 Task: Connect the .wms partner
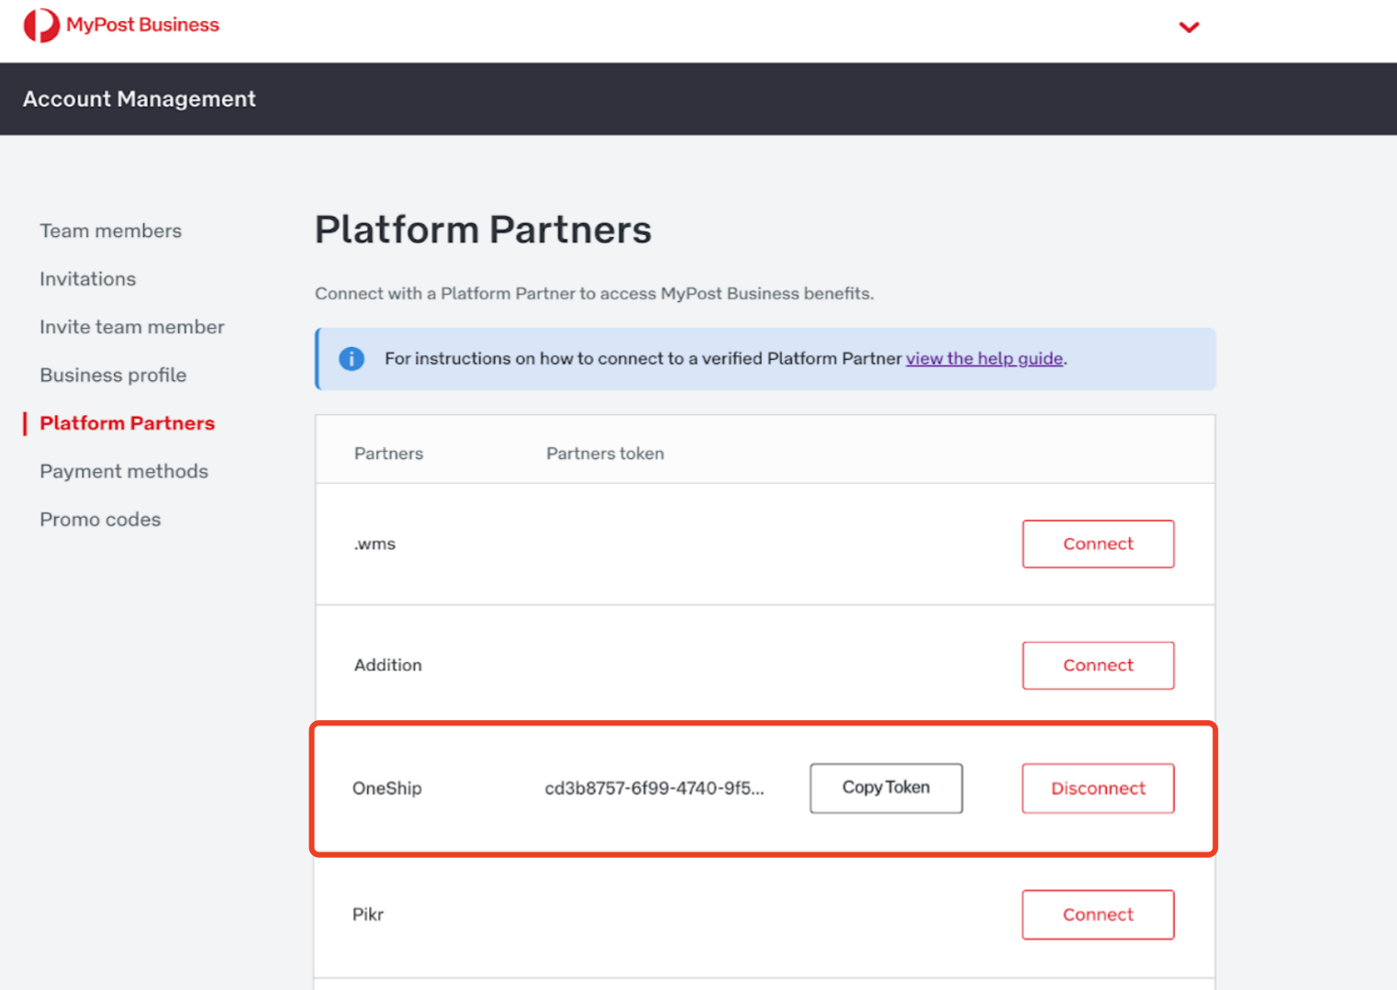click(1098, 544)
